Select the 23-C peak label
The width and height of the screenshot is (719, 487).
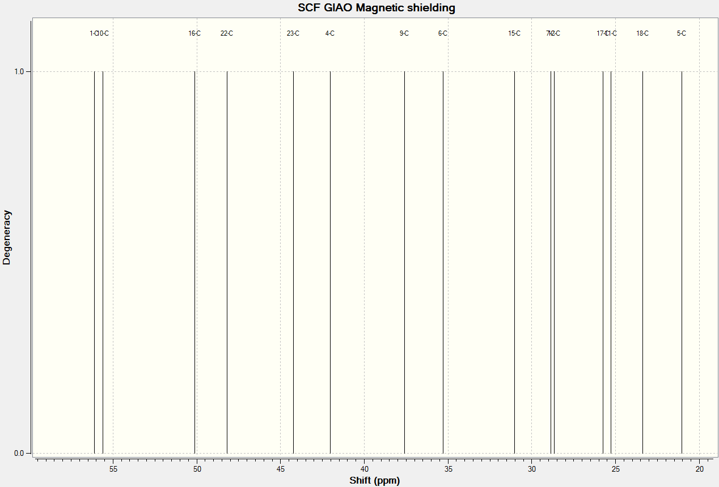tap(293, 33)
